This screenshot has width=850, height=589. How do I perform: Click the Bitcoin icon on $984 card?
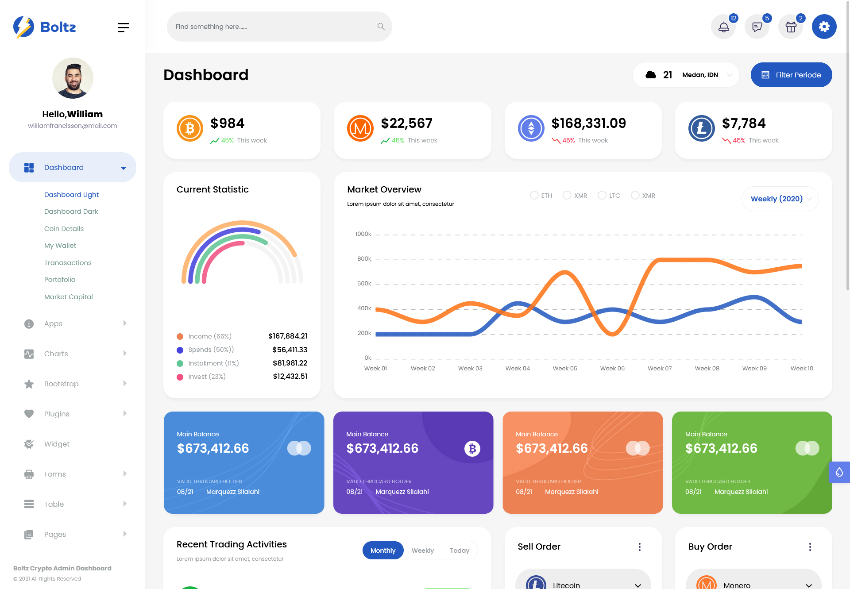pos(190,128)
